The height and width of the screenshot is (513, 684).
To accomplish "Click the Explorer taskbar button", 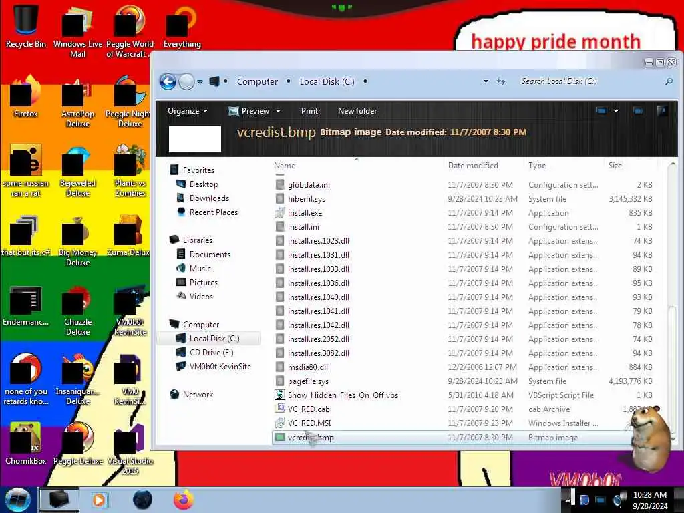I will [59, 500].
